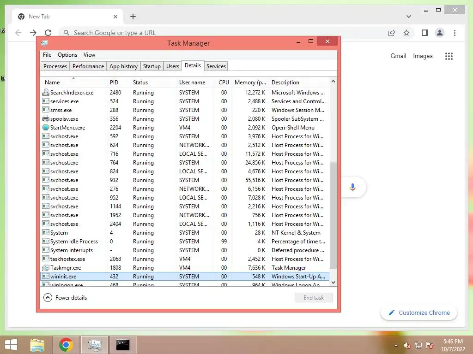Sort by the User name column
The height and width of the screenshot is (354, 473).
(194, 82)
